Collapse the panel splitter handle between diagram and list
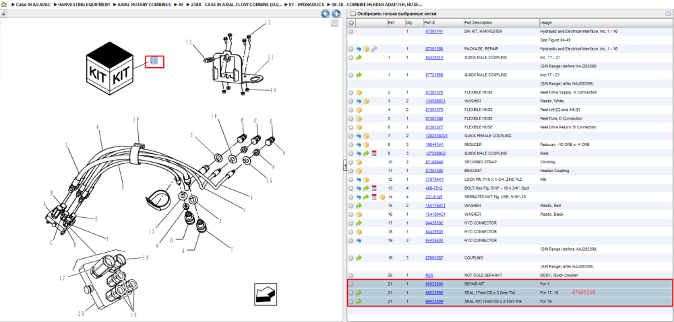Viewport: 674px width, 322px height. click(x=344, y=165)
